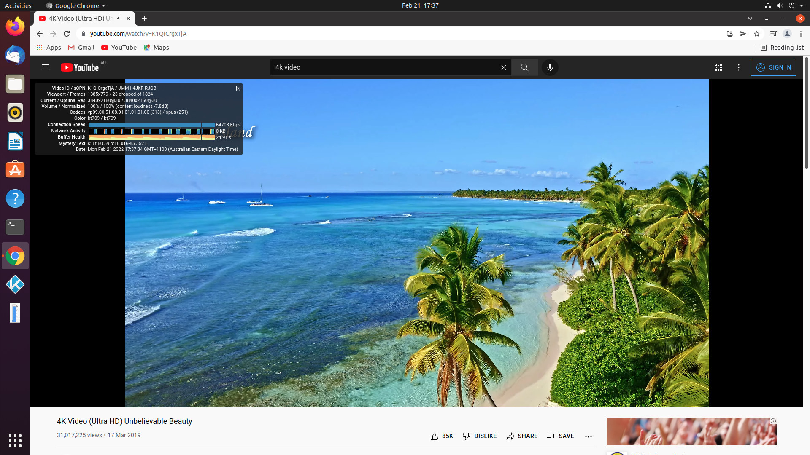Open Kodi from the dock

point(15,284)
